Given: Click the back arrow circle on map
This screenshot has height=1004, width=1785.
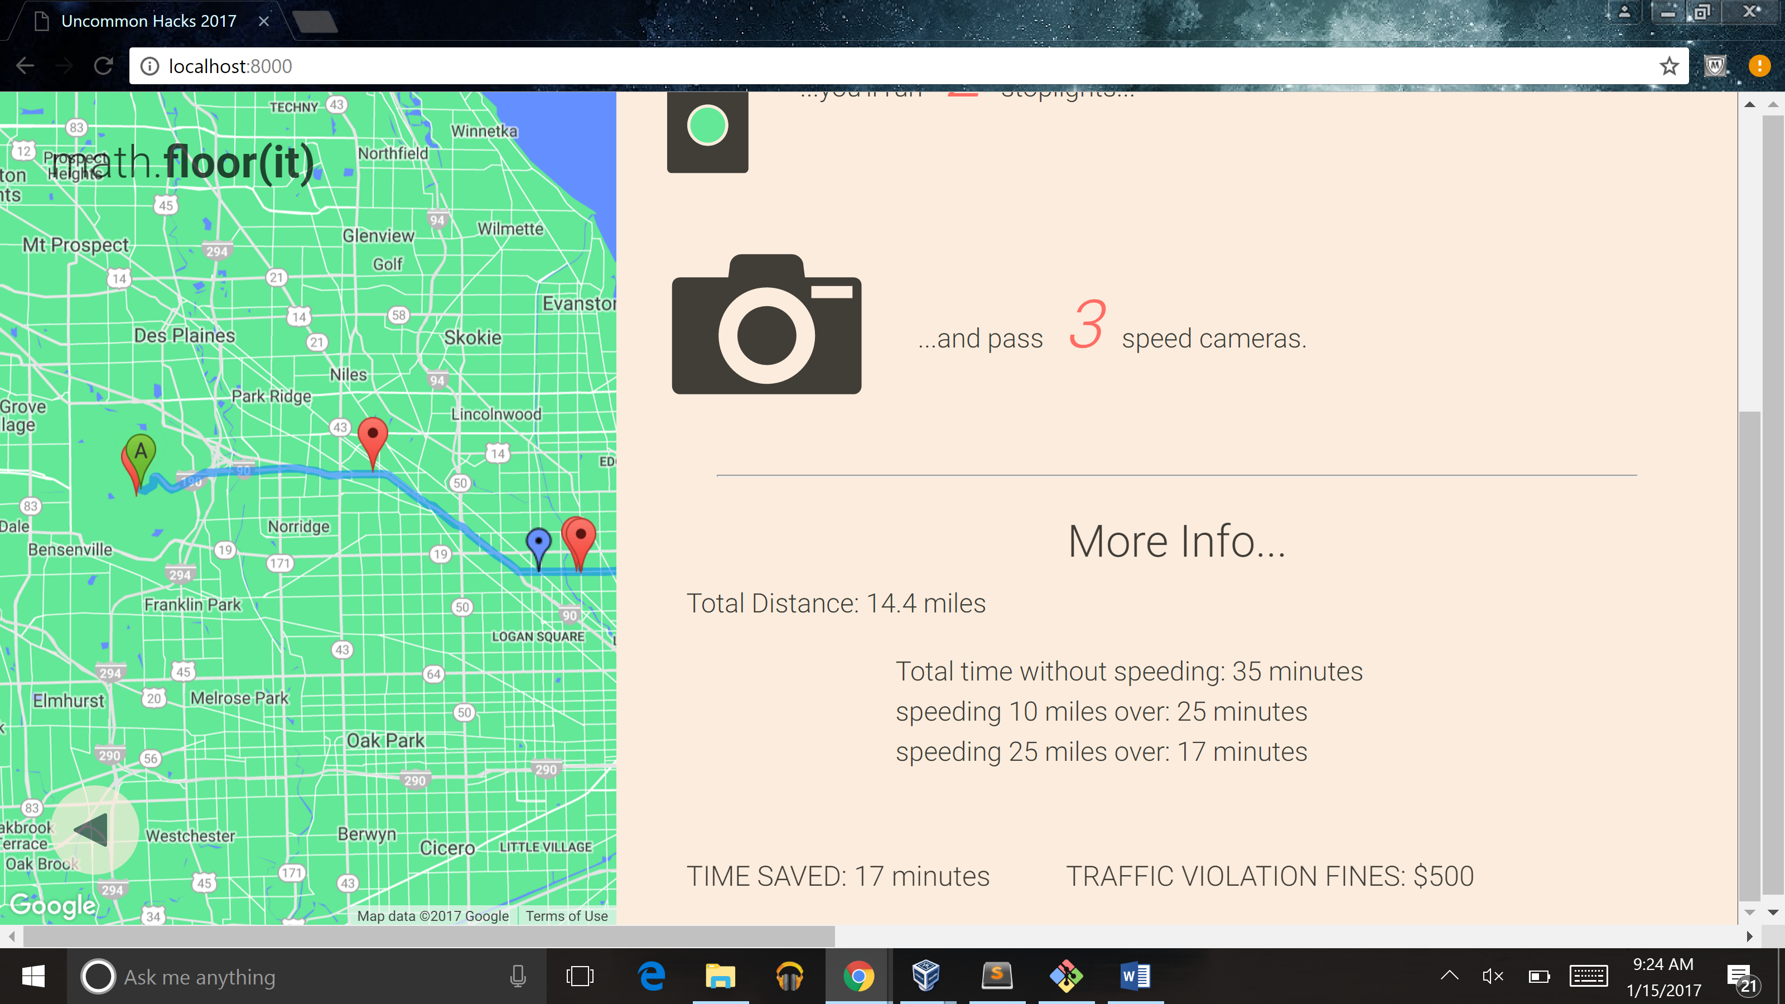Looking at the screenshot, I should point(94,829).
